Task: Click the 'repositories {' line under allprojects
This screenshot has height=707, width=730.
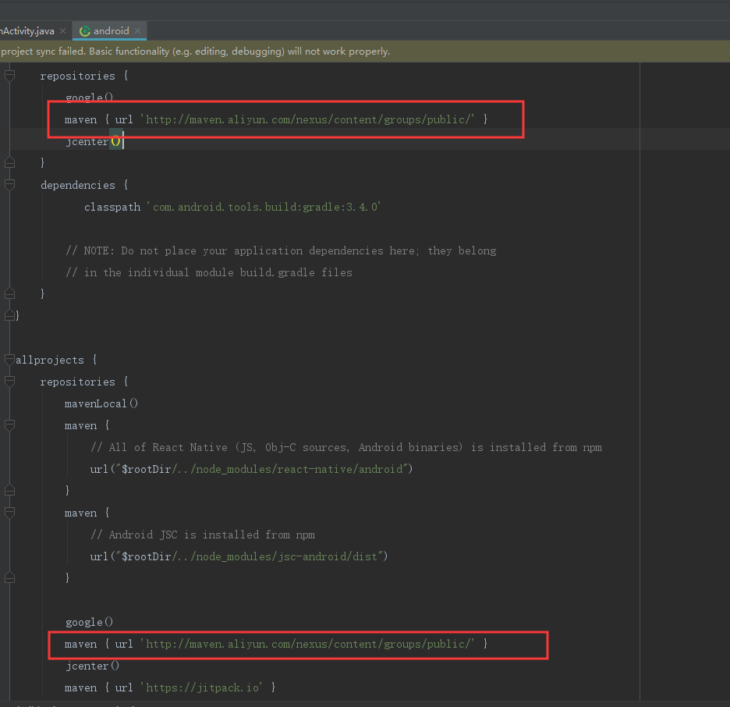Action: (84, 382)
